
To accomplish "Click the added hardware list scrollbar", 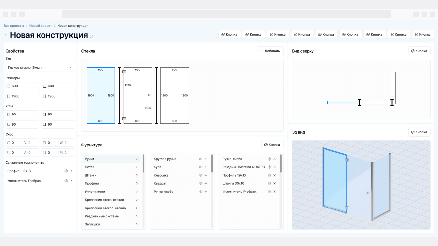I will 281,163.
